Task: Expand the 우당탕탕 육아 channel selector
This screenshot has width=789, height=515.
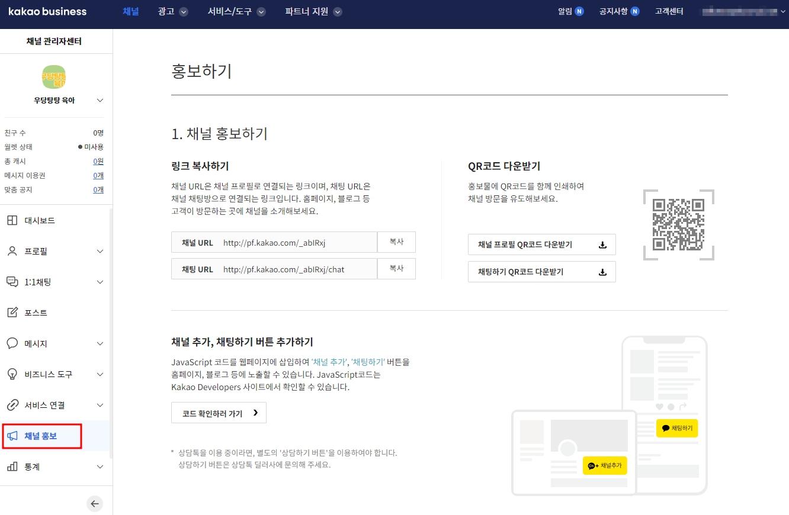Action: [100, 101]
